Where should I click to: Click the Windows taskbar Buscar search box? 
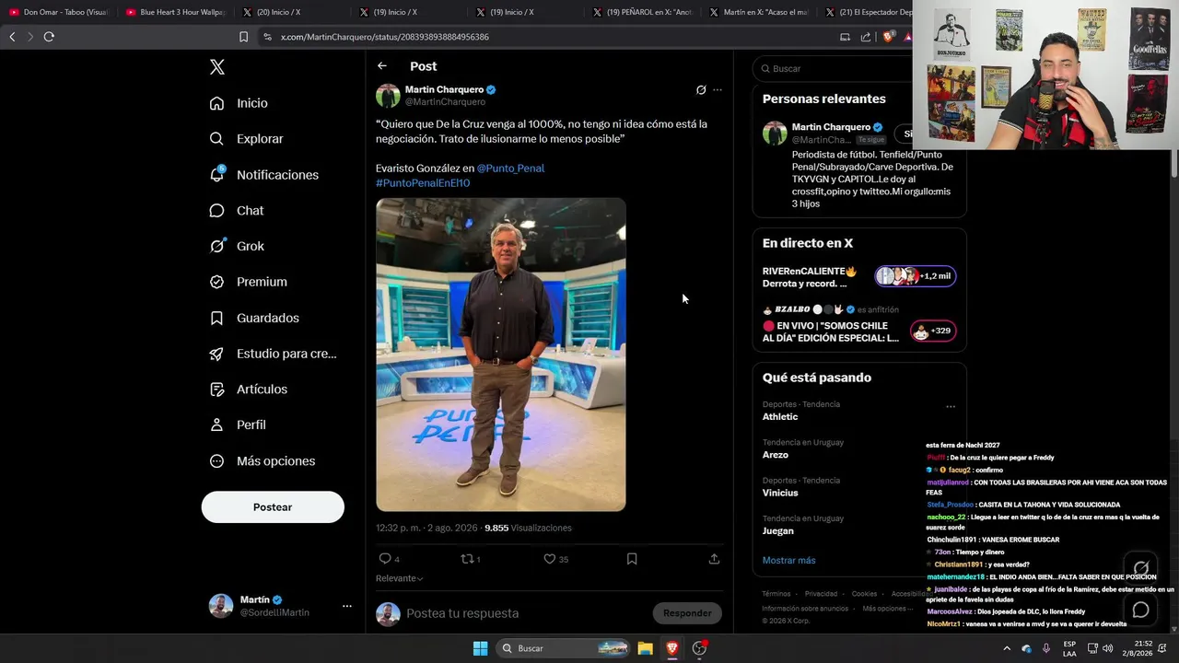coord(564,648)
